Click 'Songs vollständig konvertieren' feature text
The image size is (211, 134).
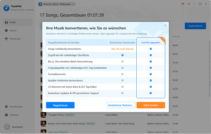click(64, 49)
